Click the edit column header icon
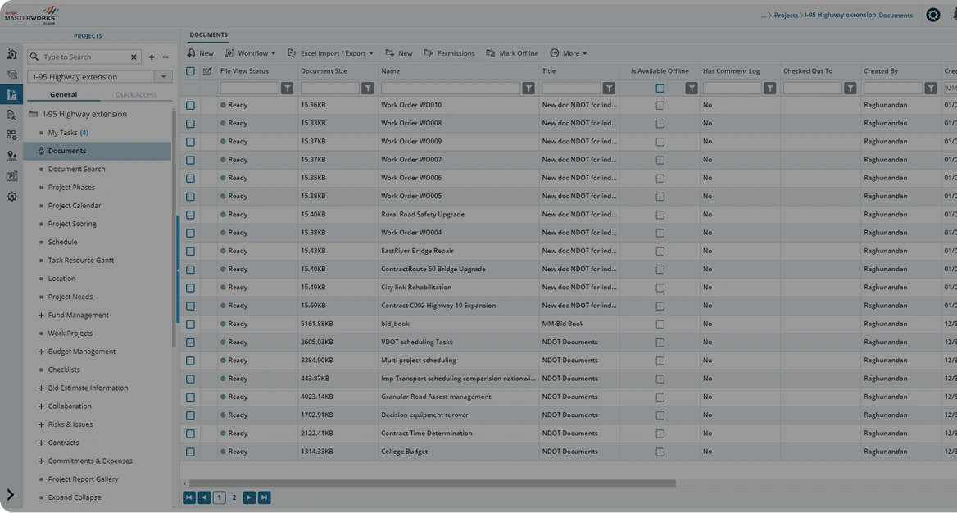 tap(207, 71)
